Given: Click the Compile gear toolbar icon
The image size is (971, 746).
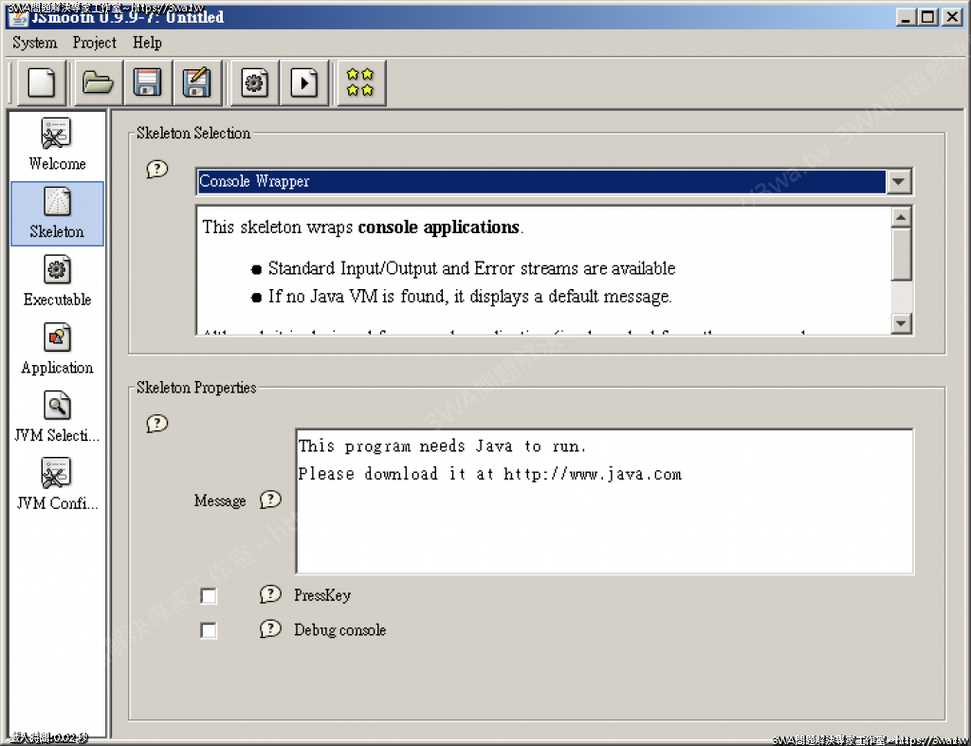Looking at the screenshot, I should coord(253,83).
